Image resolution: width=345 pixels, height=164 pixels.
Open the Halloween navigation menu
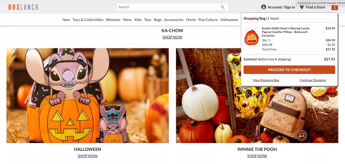[229, 20]
